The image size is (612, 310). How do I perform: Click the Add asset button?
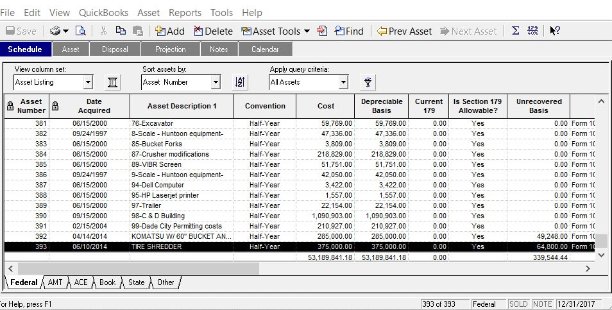[169, 31]
